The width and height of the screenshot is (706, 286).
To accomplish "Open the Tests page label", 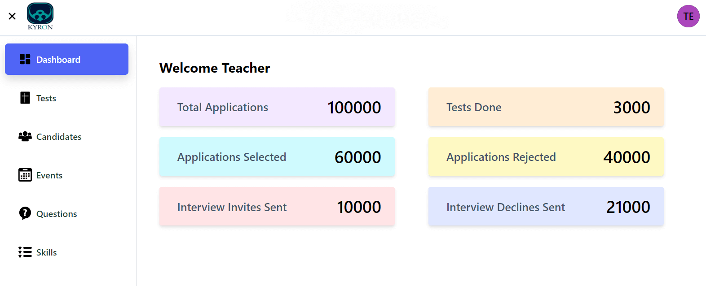I will pyautogui.click(x=46, y=98).
